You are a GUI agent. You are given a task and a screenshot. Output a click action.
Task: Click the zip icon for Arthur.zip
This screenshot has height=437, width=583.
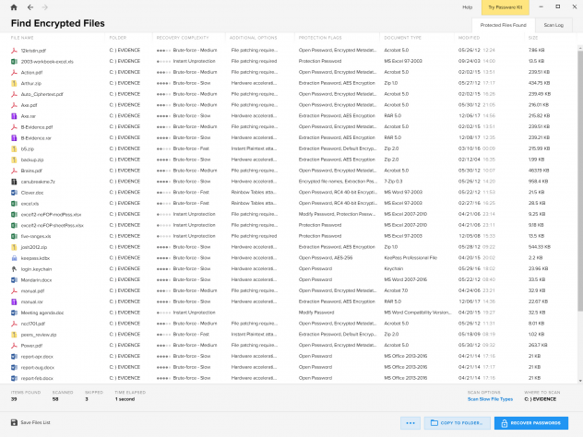(x=14, y=82)
